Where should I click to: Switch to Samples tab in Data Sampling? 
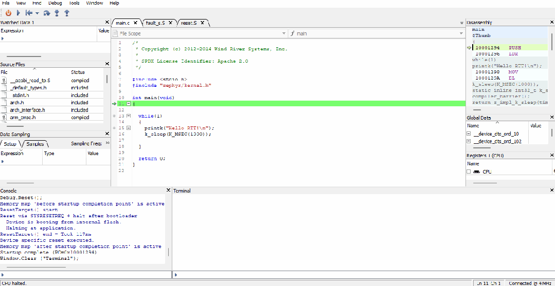(x=35, y=144)
